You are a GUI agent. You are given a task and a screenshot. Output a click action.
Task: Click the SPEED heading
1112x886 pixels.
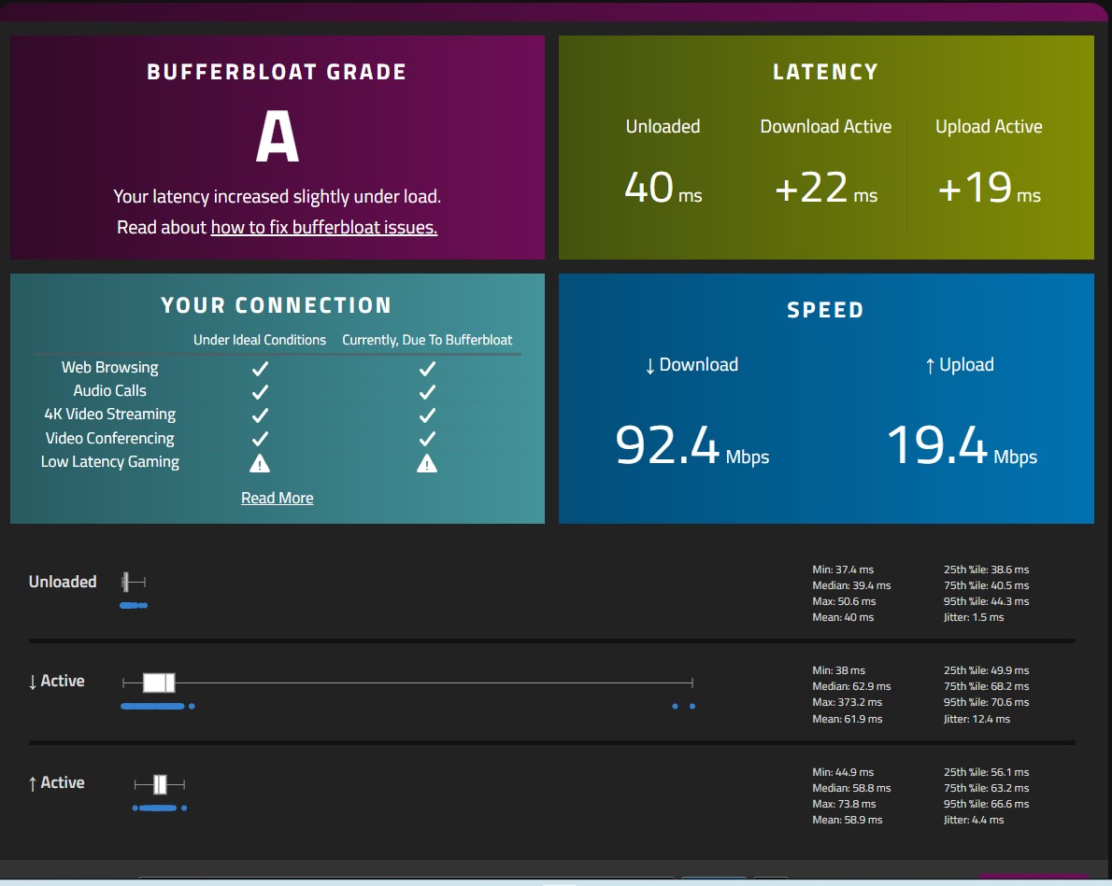(x=825, y=311)
